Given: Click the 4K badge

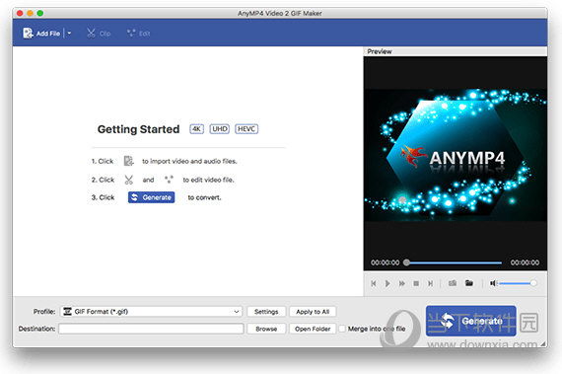Looking at the screenshot, I should [196, 129].
